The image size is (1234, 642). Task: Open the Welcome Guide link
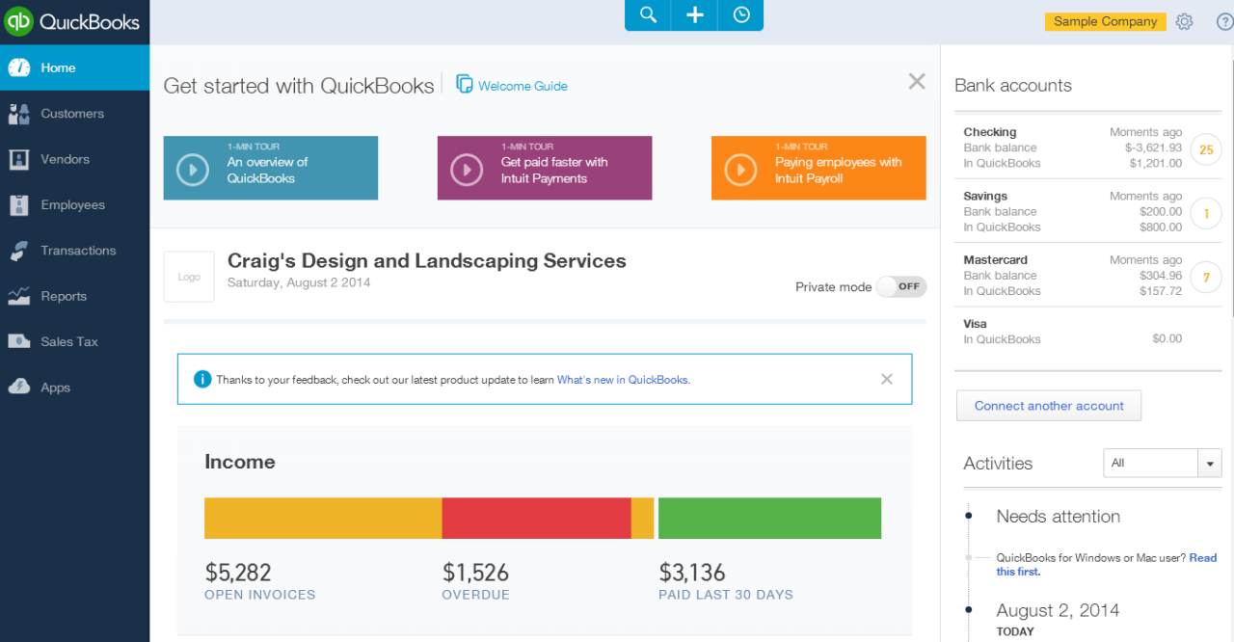(x=522, y=86)
